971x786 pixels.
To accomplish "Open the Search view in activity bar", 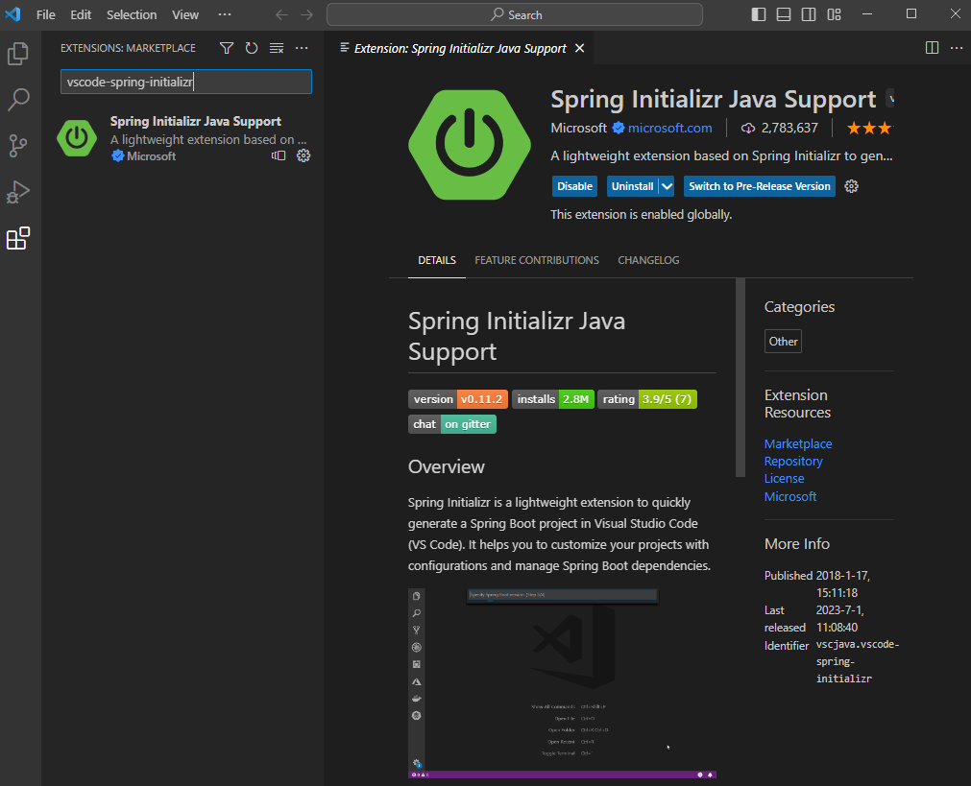I will 18,100.
